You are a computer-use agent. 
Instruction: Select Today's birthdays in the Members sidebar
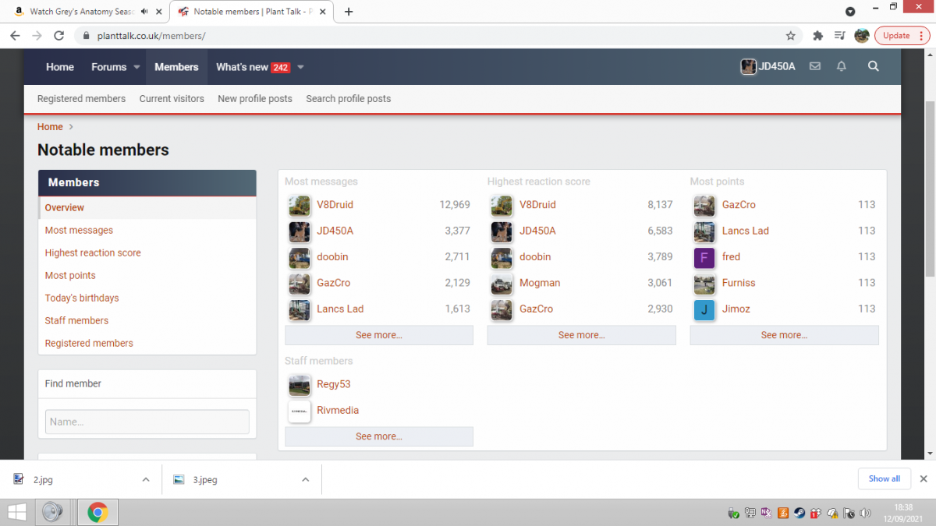coord(82,298)
